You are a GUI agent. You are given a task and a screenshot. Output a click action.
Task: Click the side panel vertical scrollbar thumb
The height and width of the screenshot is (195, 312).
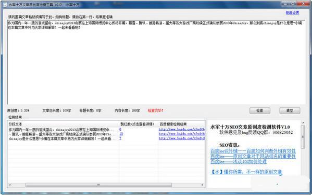pos(303,137)
